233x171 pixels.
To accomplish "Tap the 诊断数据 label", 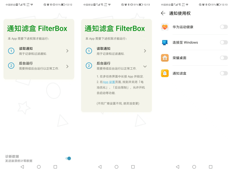I will point(12,156).
